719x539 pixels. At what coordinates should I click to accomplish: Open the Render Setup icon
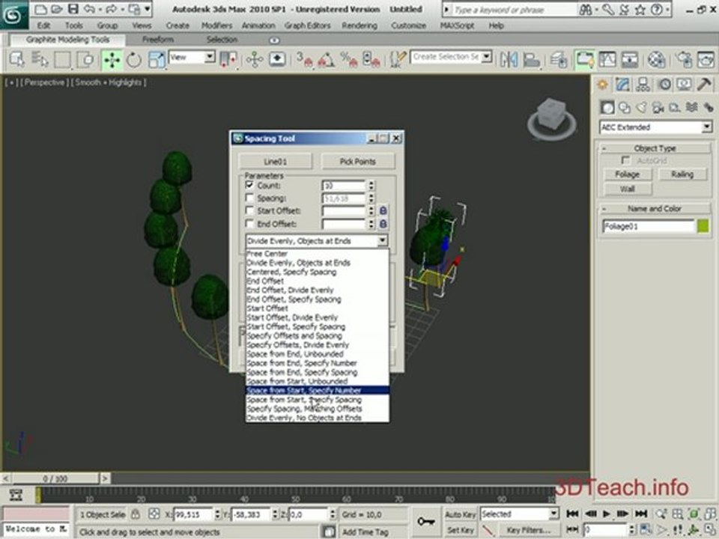click(x=683, y=60)
